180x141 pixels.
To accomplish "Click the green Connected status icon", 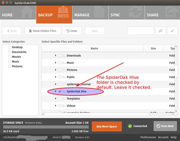I will pyautogui.click(x=130, y=126).
